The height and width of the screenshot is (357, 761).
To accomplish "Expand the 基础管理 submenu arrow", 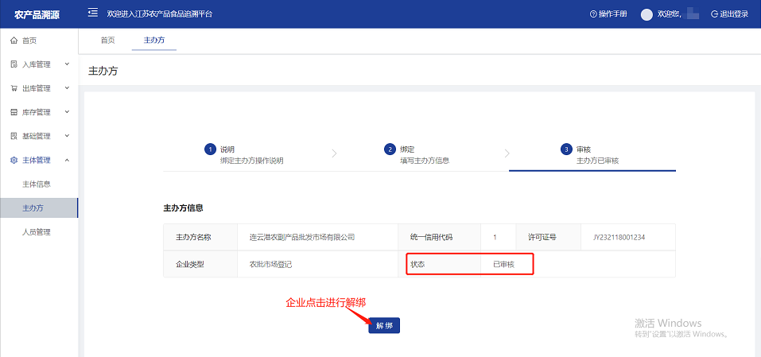I will (67, 136).
